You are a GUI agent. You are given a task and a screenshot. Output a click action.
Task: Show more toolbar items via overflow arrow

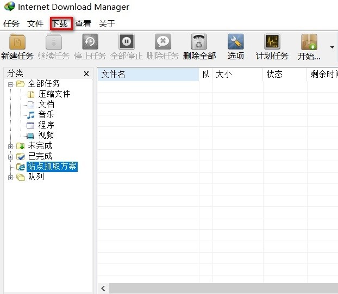(332, 47)
